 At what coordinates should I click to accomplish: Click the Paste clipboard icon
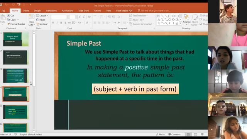pos(3,17)
